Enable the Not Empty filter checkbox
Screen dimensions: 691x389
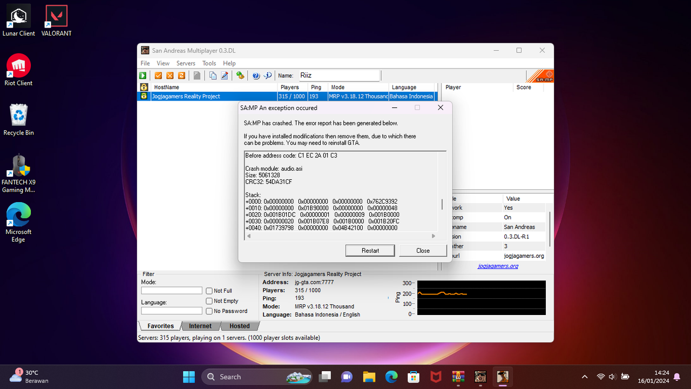(x=209, y=301)
